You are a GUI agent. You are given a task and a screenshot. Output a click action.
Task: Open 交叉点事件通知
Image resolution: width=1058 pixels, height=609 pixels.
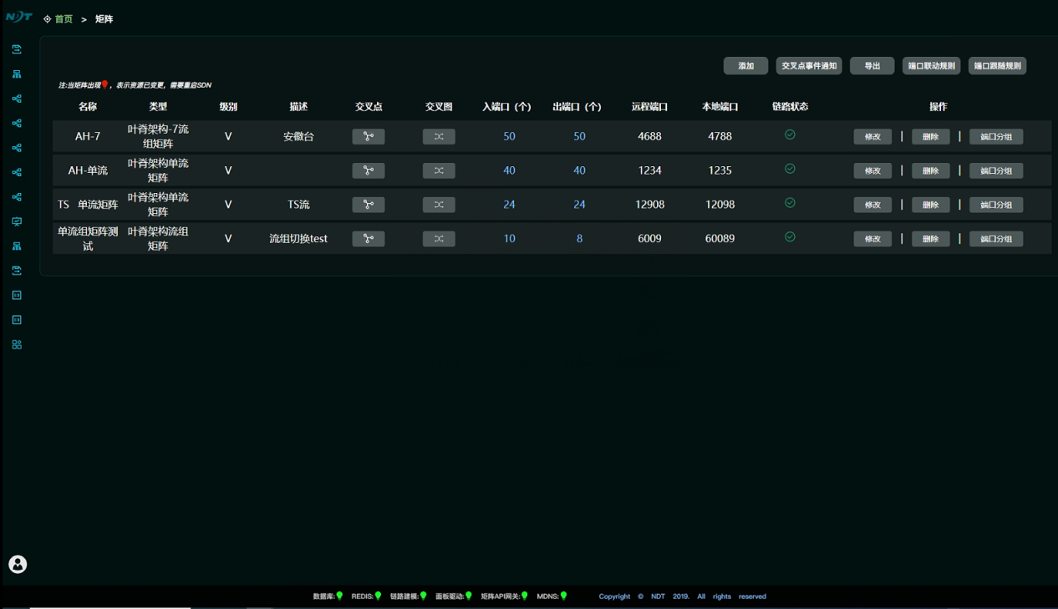click(809, 66)
